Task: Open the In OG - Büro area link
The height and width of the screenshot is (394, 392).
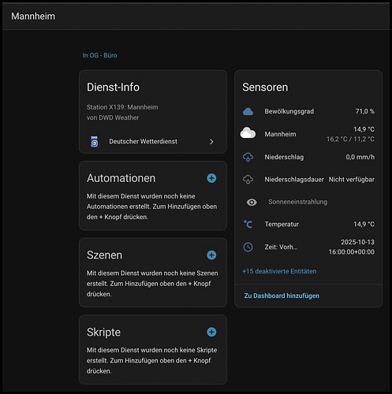Action: coord(99,55)
